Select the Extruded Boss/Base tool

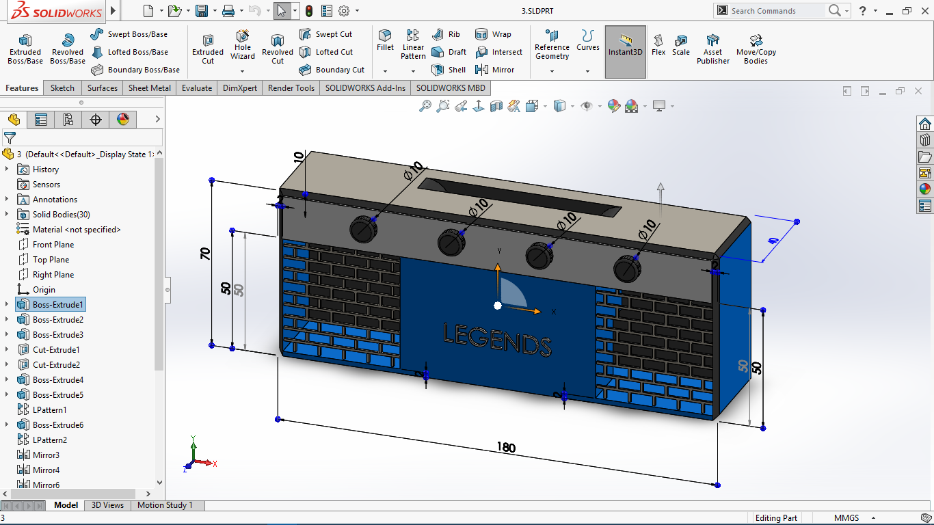(25, 49)
